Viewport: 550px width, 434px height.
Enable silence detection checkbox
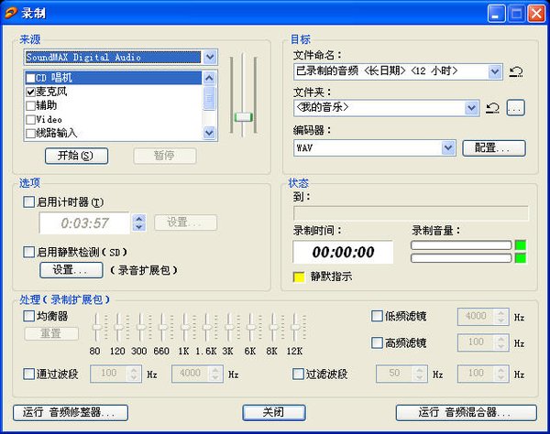(29, 252)
